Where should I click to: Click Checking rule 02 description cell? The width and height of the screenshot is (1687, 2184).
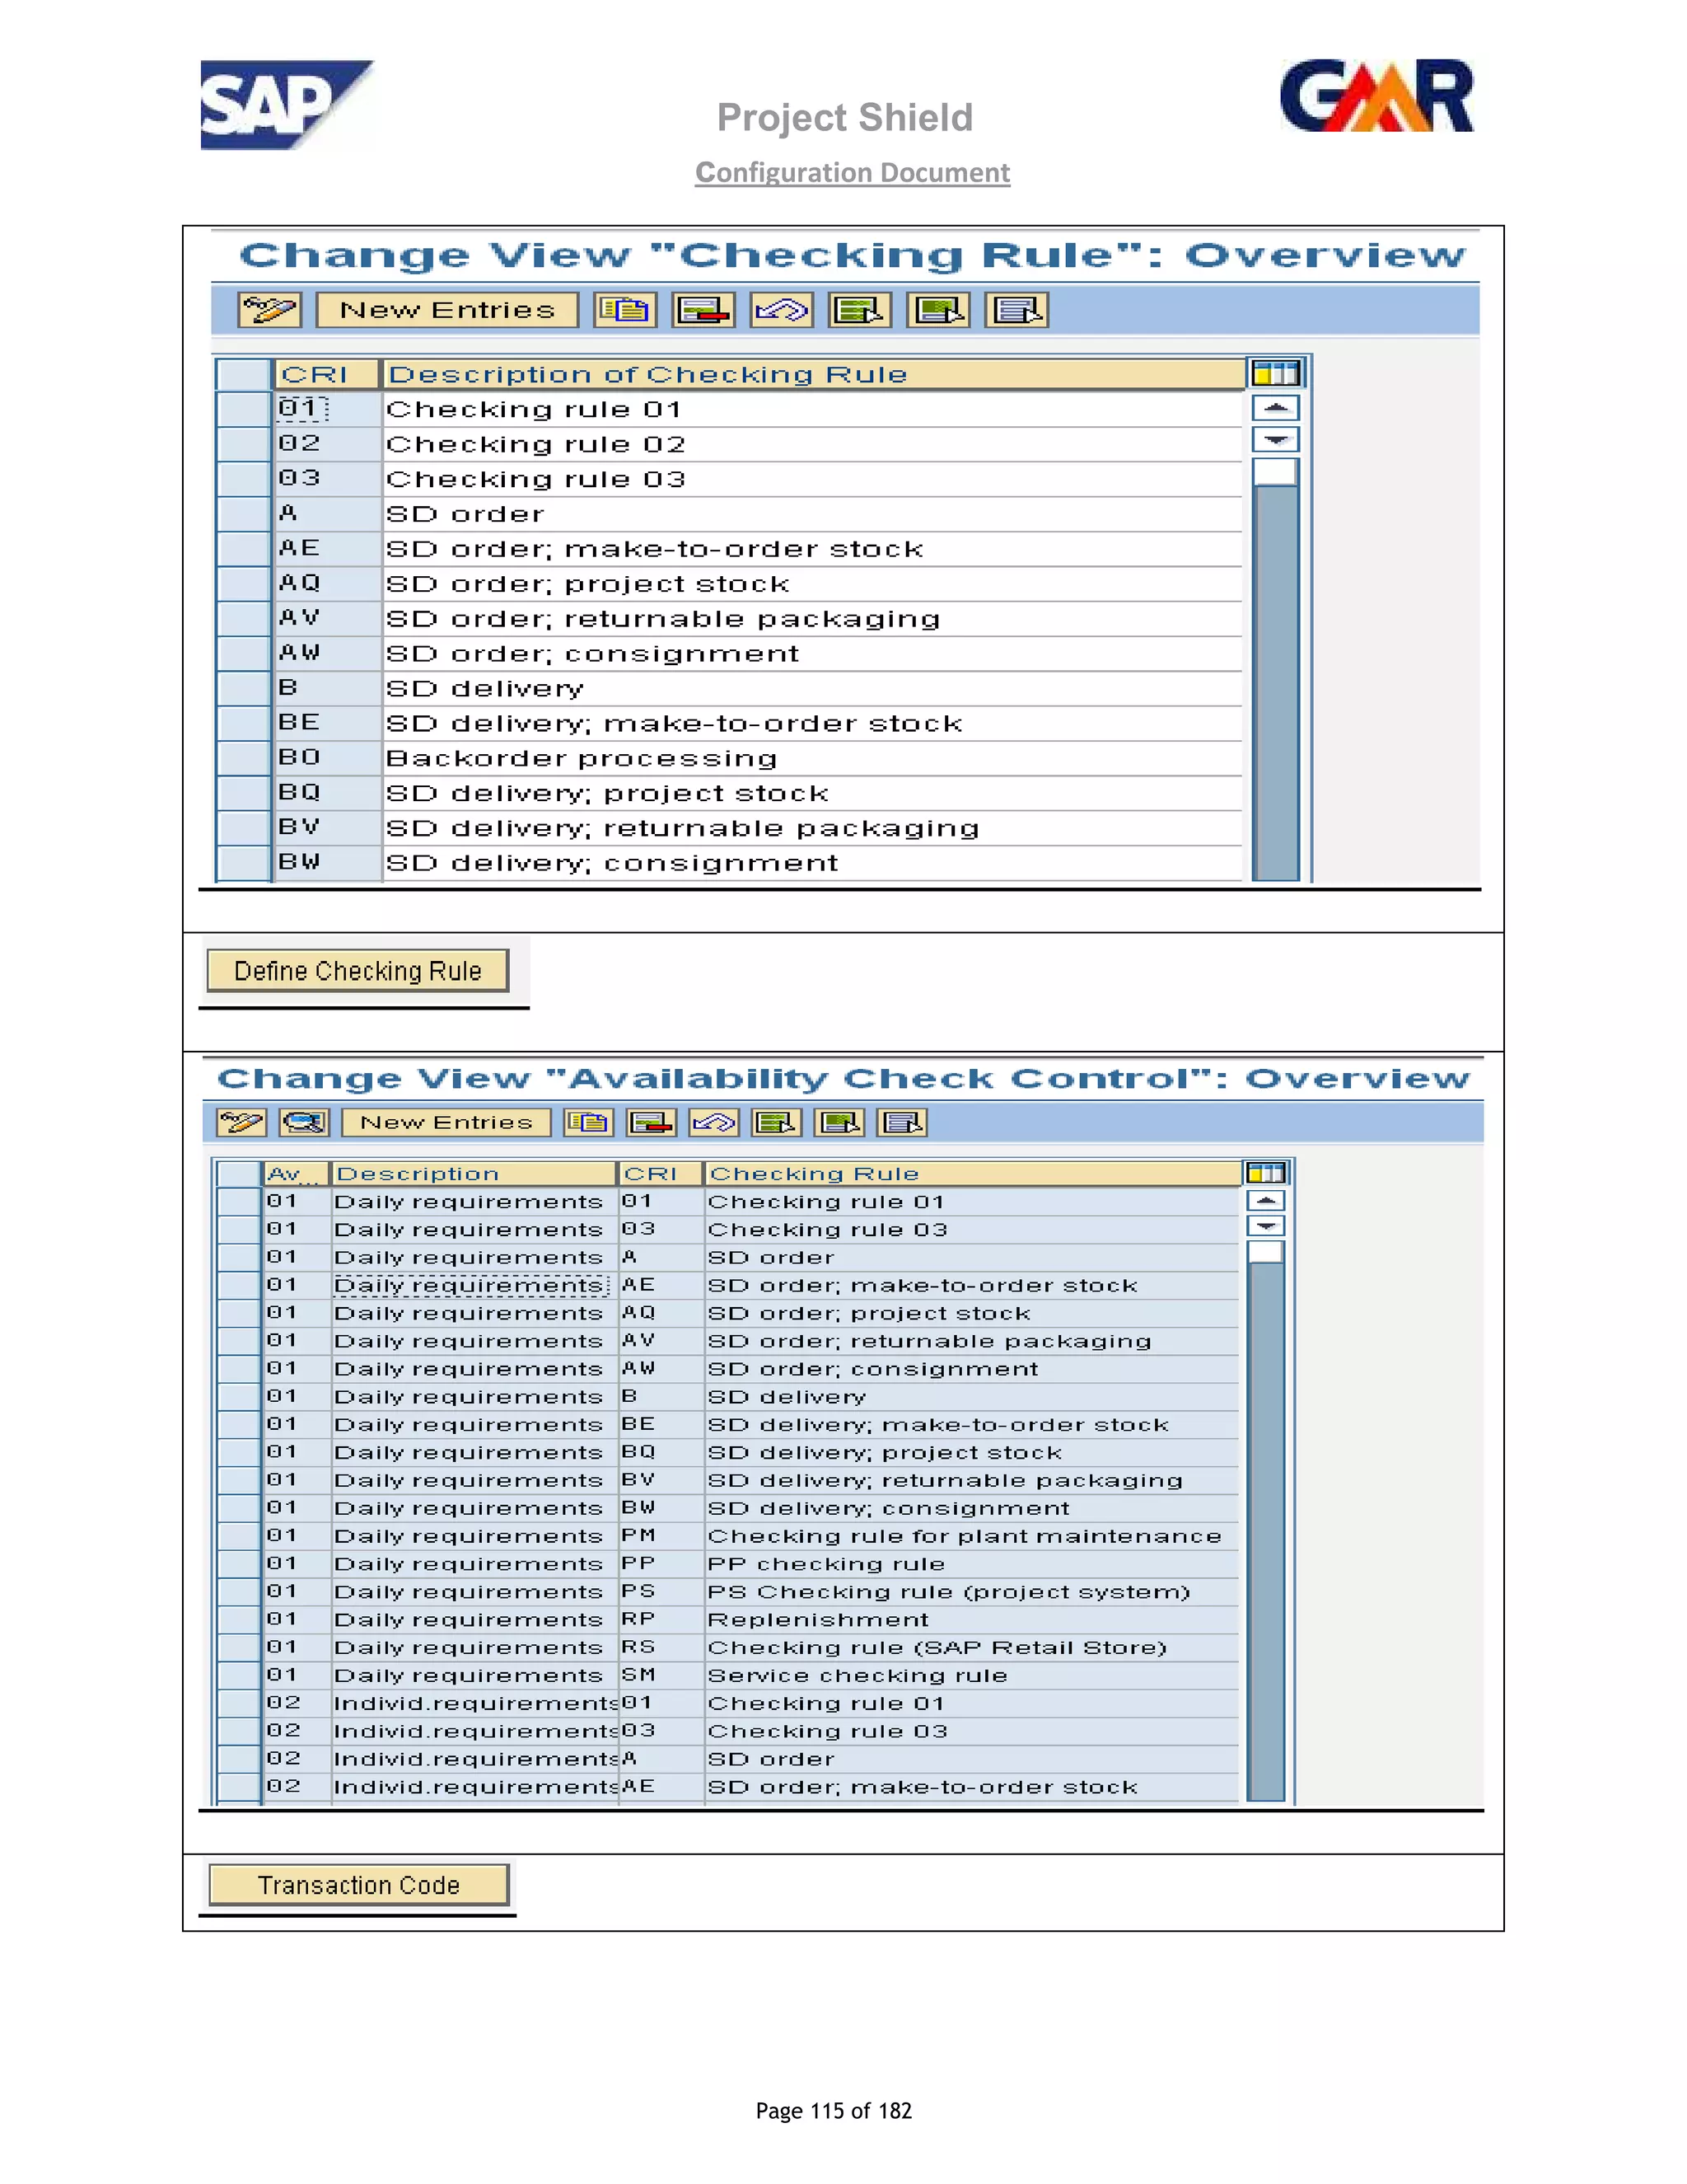click(812, 444)
